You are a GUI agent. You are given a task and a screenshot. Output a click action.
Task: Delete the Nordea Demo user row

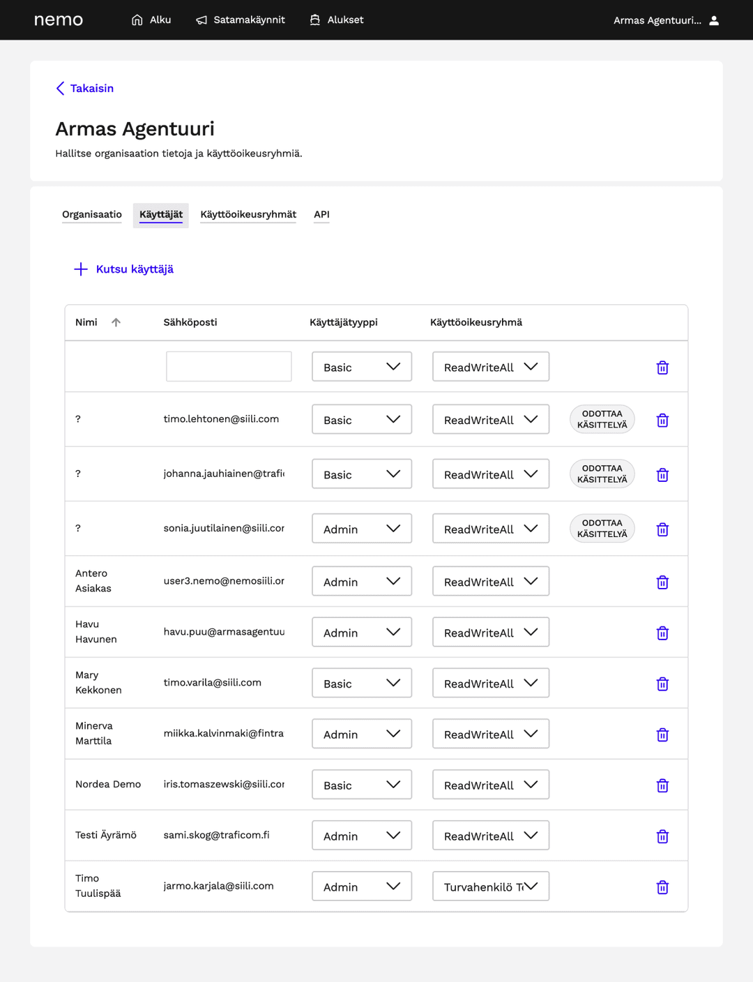[x=662, y=785]
